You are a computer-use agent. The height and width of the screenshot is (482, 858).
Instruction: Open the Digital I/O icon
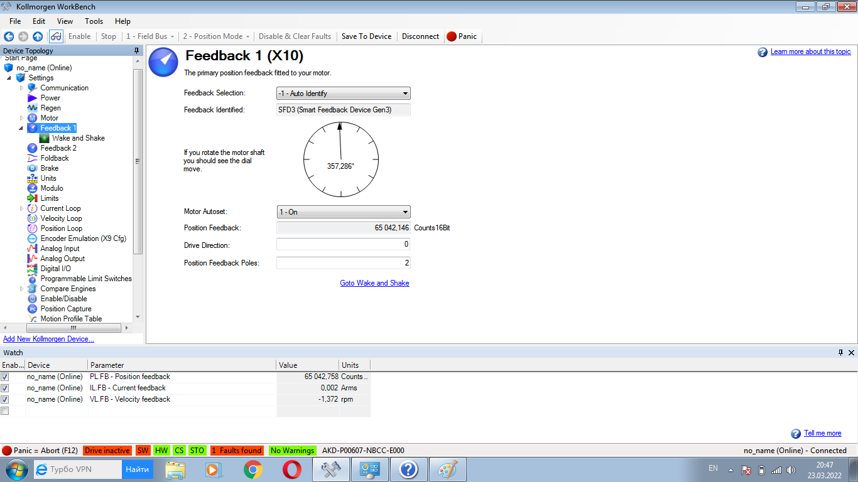33,269
